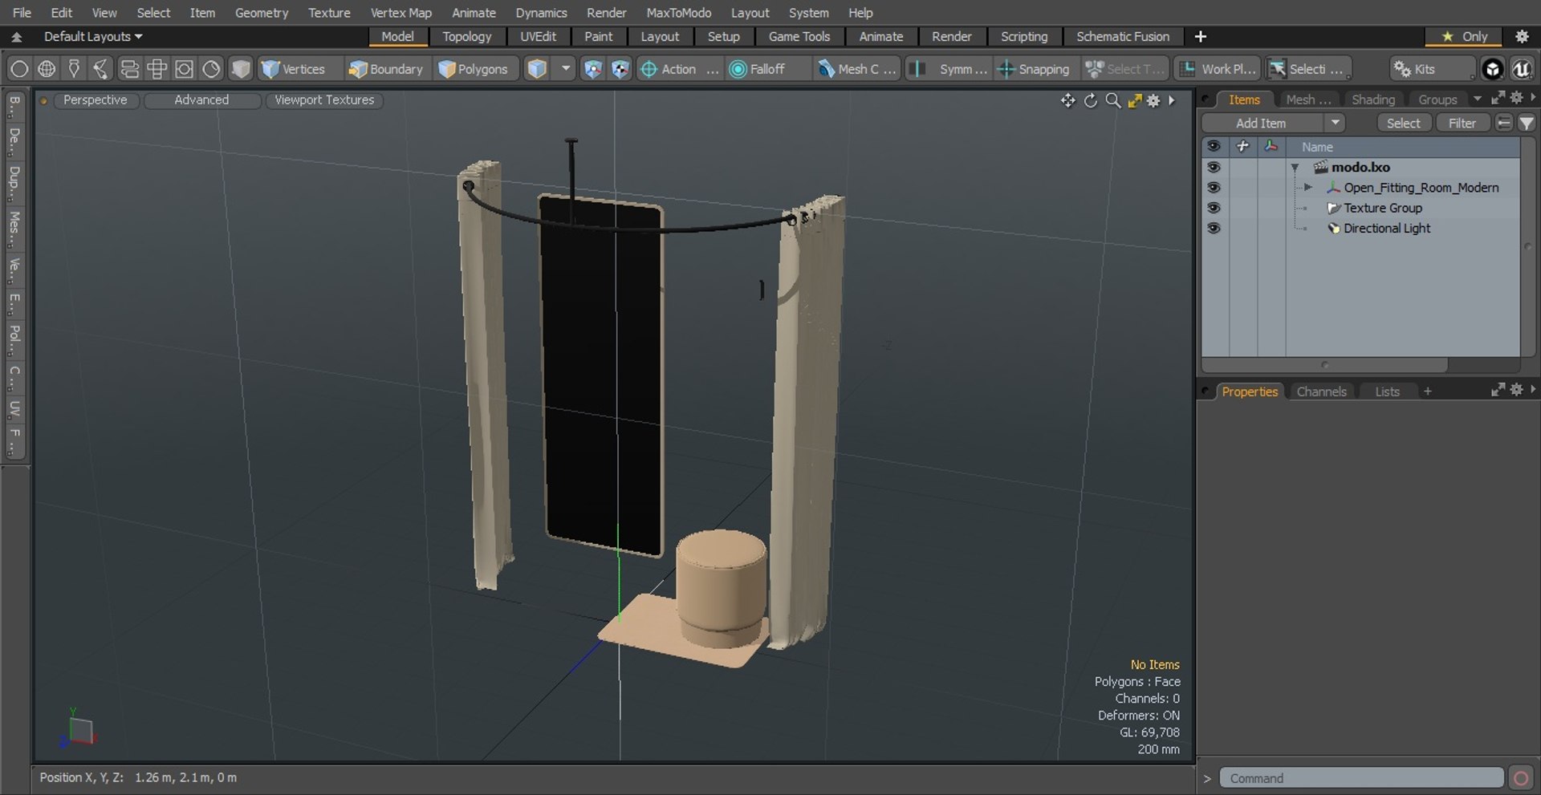
Task: Click the red record button beside Command
Action: [x=1520, y=778]
